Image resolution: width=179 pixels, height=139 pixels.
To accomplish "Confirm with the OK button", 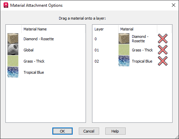I will 62,131.
